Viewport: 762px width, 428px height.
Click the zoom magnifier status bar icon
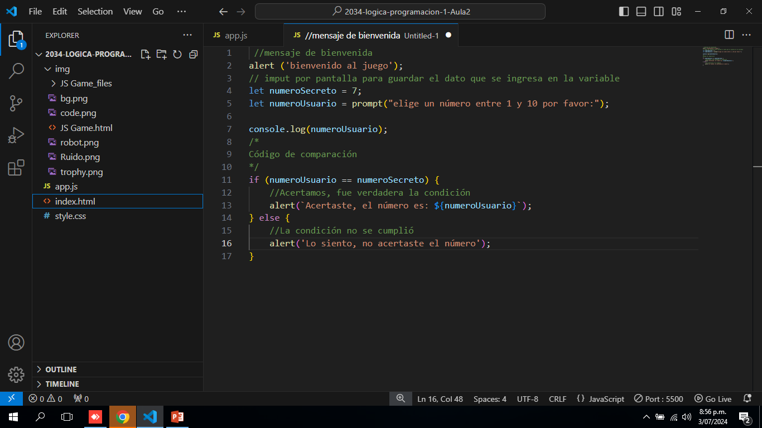tap(401, 399)
